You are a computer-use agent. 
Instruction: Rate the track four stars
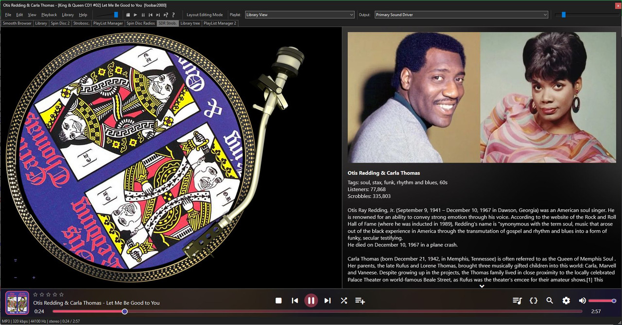[x=54, y=294]
